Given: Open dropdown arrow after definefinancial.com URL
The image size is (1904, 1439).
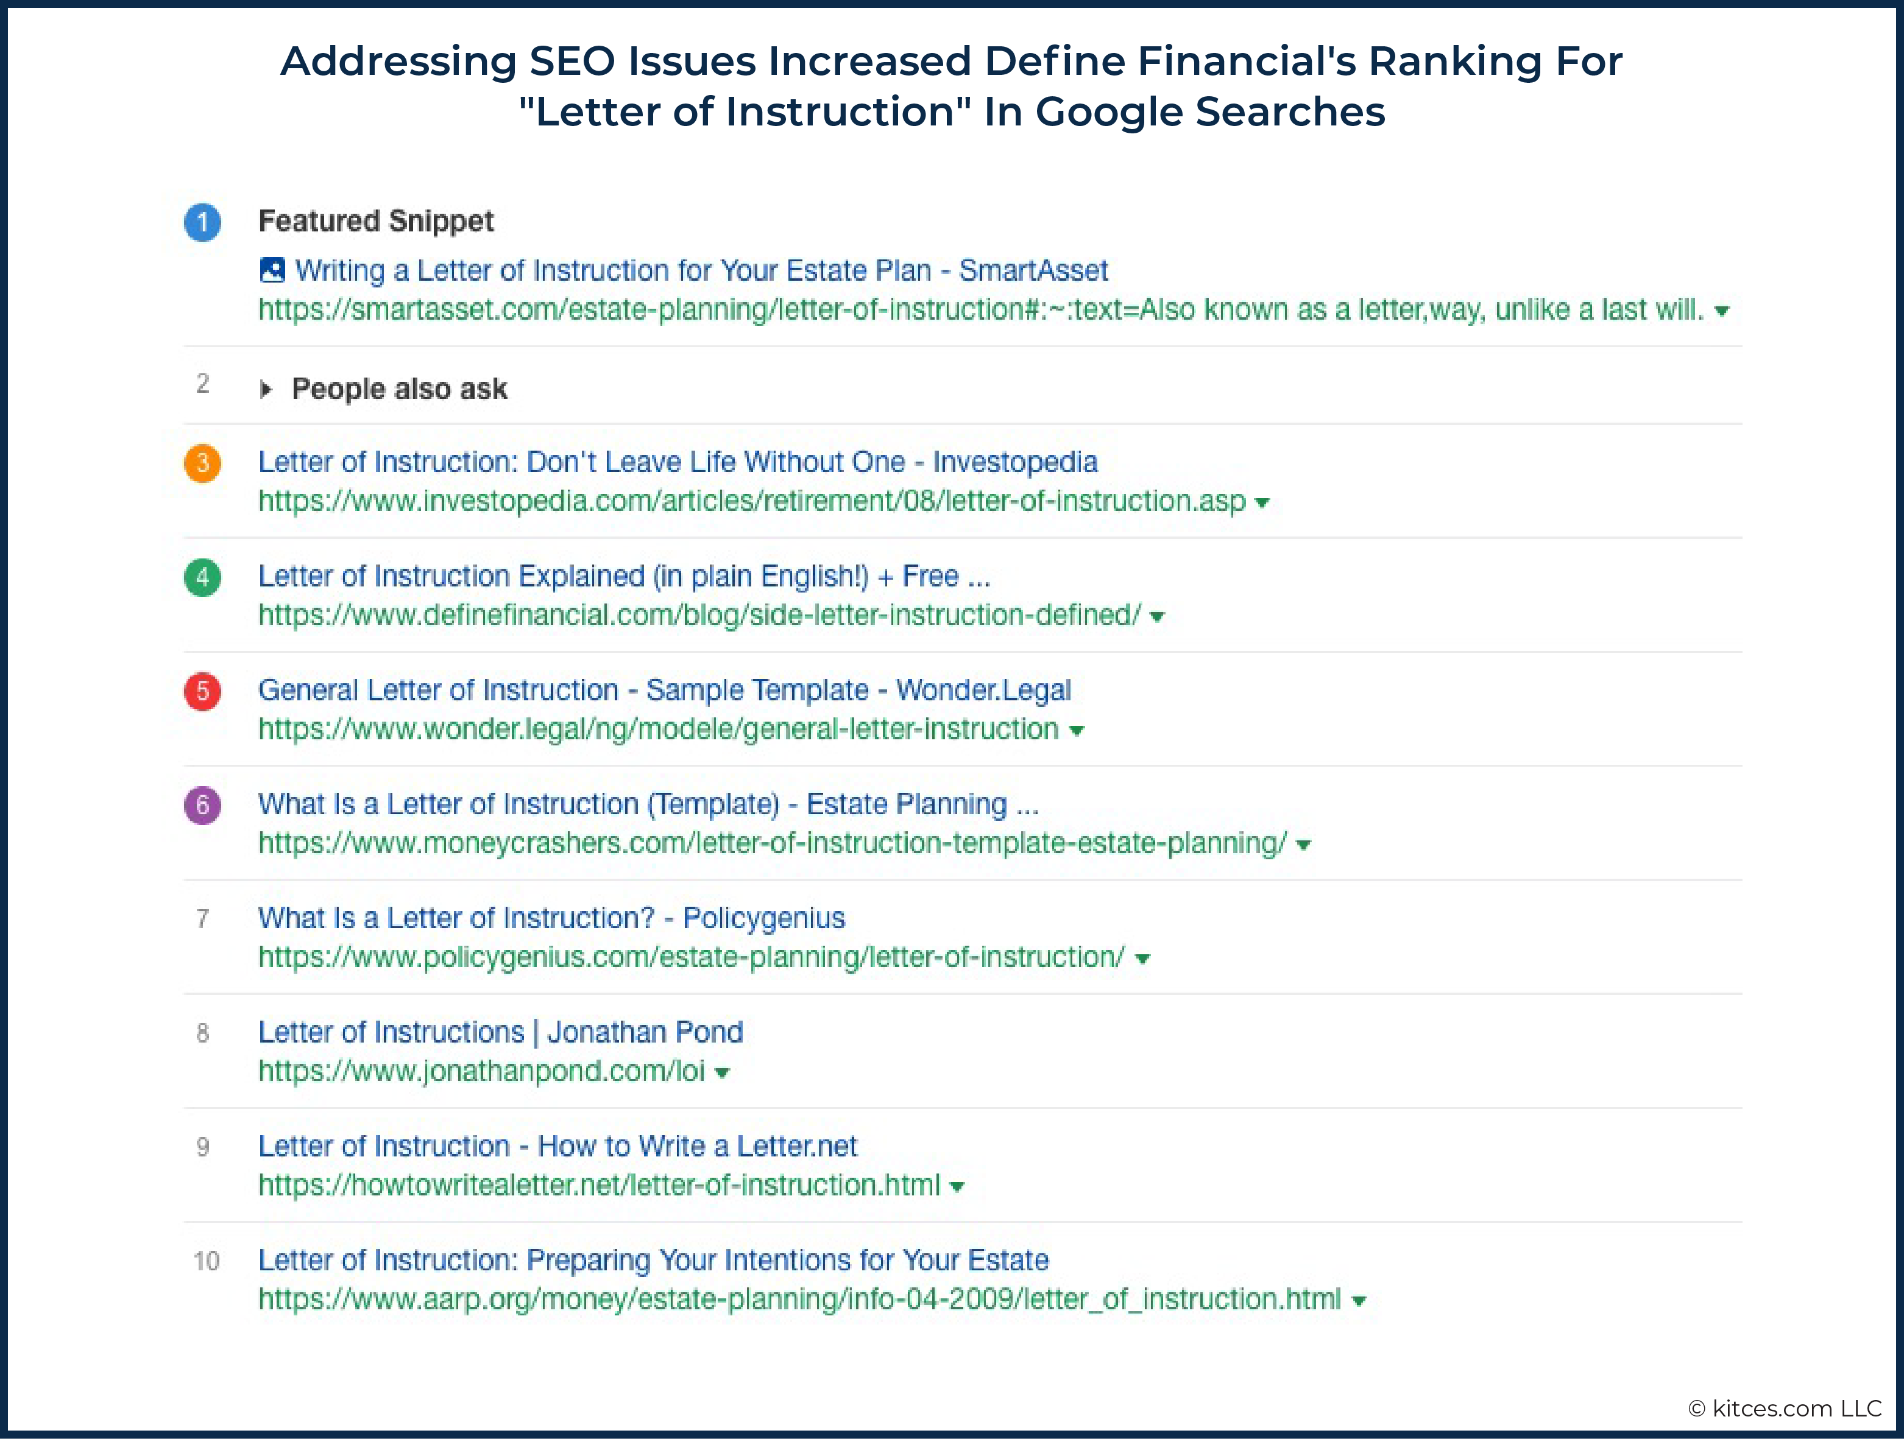Looking at the screenshot, I should pyautogui.click(x=1158, y=617).
